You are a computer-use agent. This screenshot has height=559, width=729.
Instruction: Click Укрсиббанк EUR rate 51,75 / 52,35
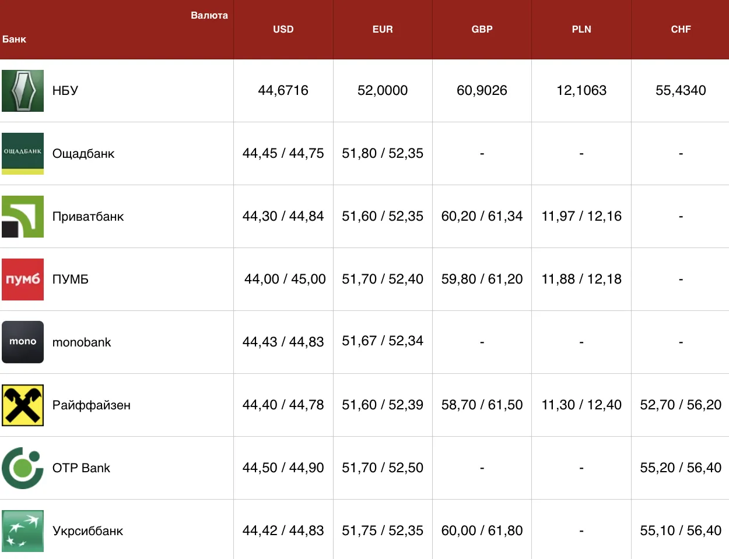pyautogui.click(x=383, y=531)
